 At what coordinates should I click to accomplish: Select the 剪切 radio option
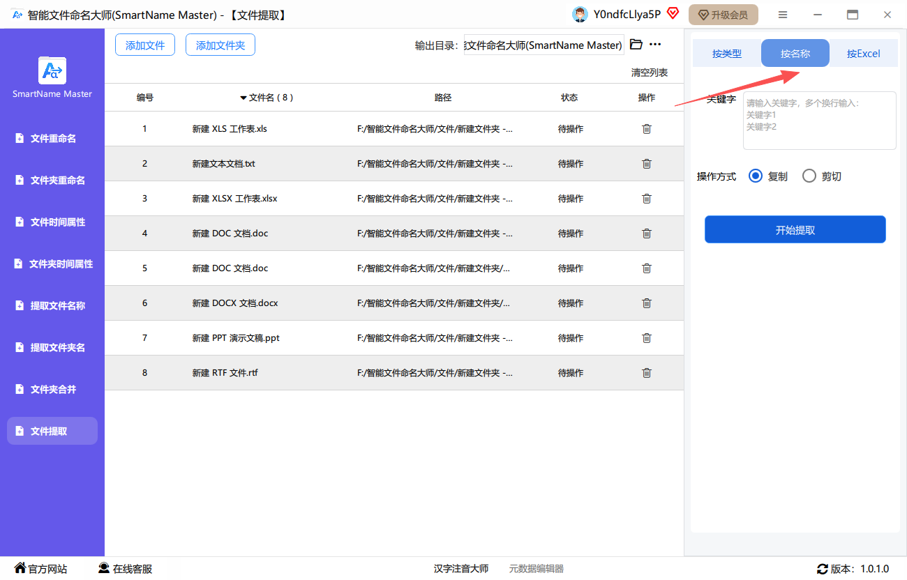tap(809, 176)
